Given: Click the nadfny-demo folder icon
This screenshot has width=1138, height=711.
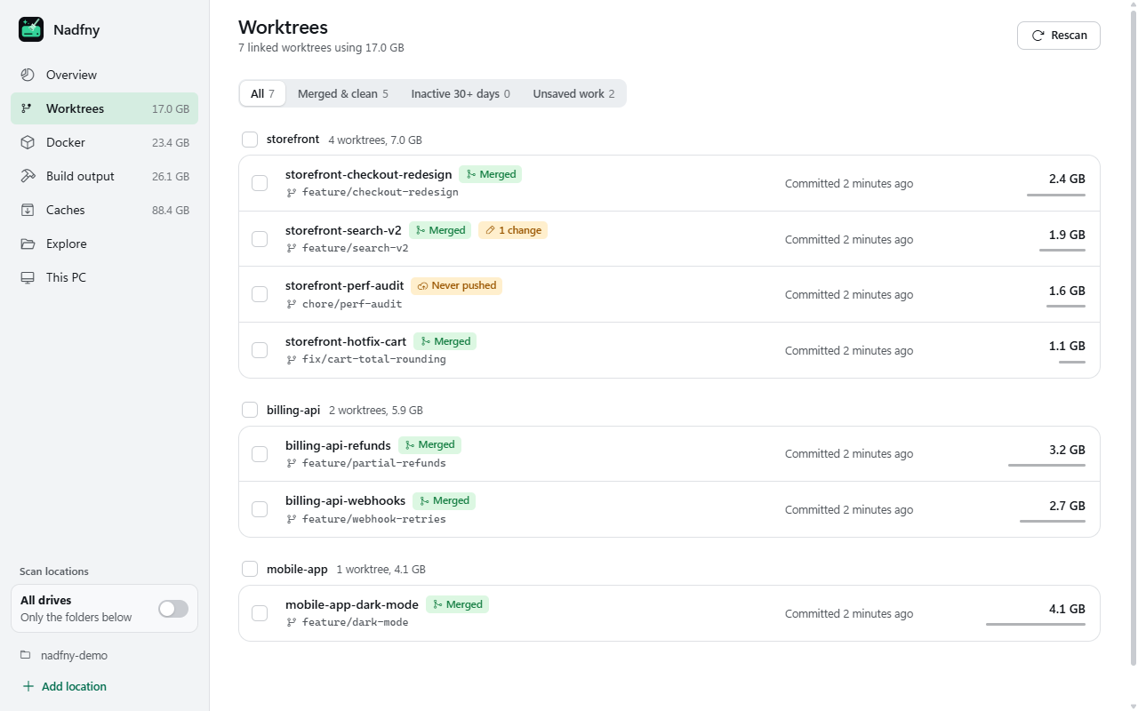Looking at the screenshot, I should pos(26,655).
